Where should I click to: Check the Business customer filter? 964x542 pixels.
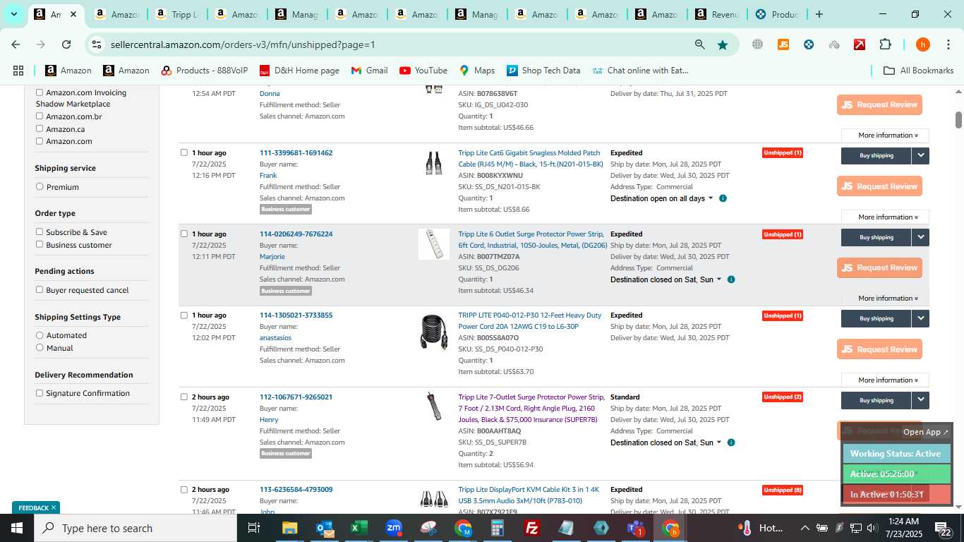click(x=40, y=244)
